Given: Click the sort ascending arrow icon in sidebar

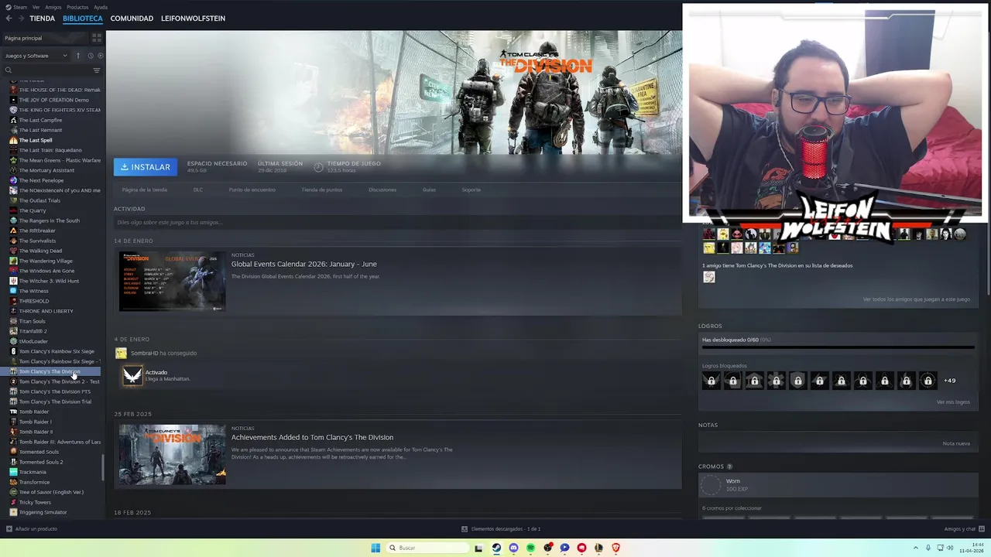Looking at the screenshot, I should (78, 56).
